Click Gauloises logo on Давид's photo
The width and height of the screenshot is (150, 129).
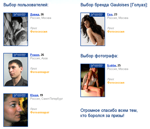(x=20, y=15)
